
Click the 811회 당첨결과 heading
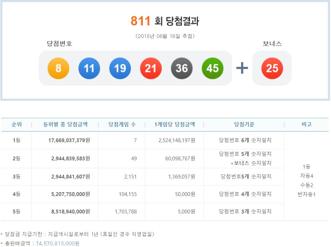(165, 21)
